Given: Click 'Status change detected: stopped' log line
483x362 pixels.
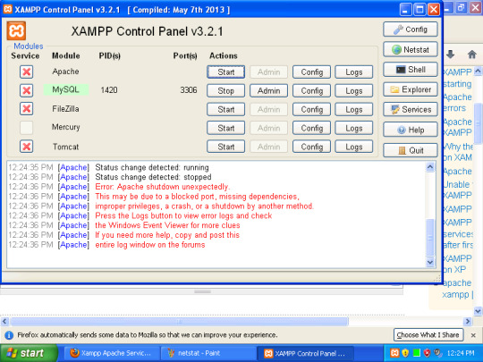Looking at the screenshot, I should coord(153,177).
